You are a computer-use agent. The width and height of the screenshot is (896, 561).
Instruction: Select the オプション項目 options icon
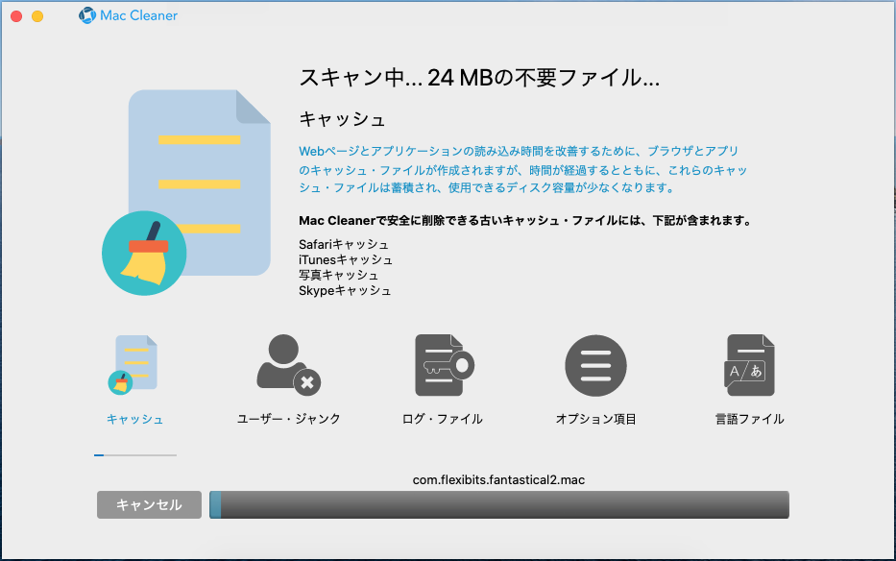595,365
